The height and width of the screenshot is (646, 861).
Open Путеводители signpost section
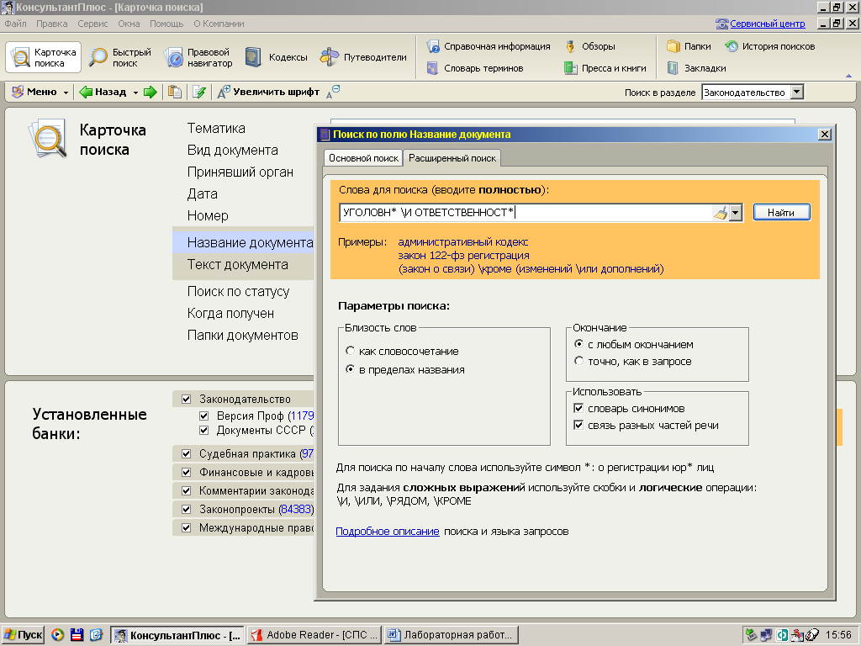point(363,57)
